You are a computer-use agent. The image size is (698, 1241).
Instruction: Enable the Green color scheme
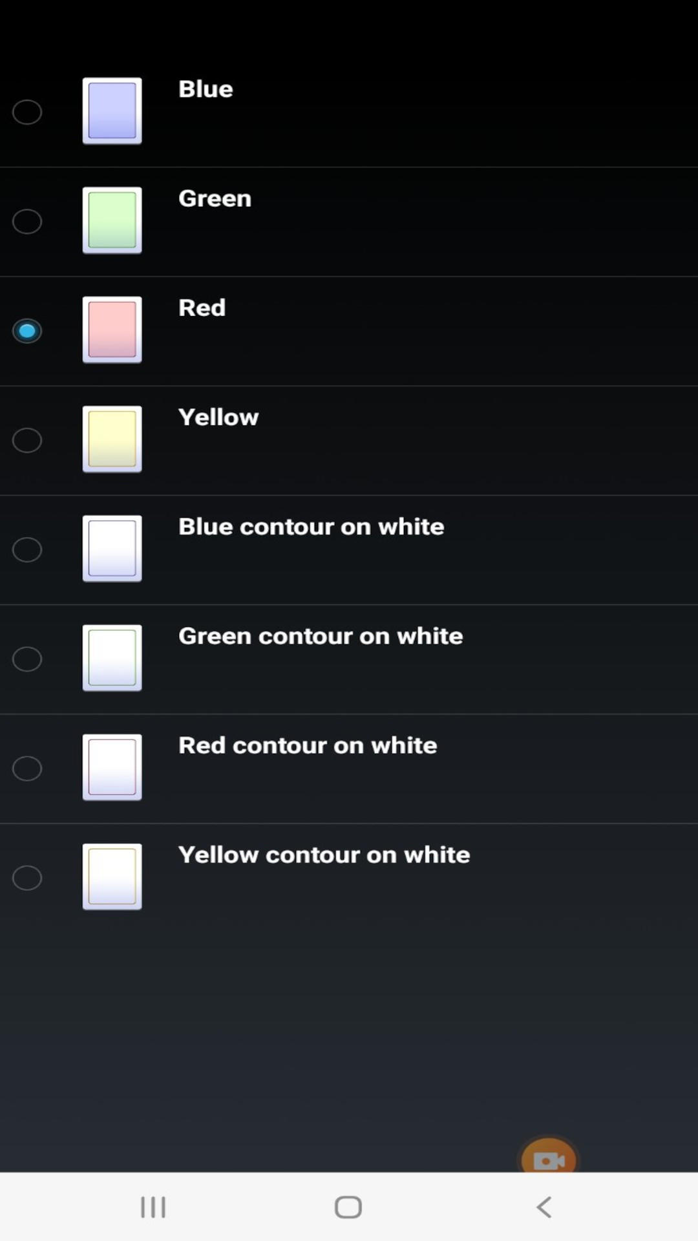(x=27, y=221)
